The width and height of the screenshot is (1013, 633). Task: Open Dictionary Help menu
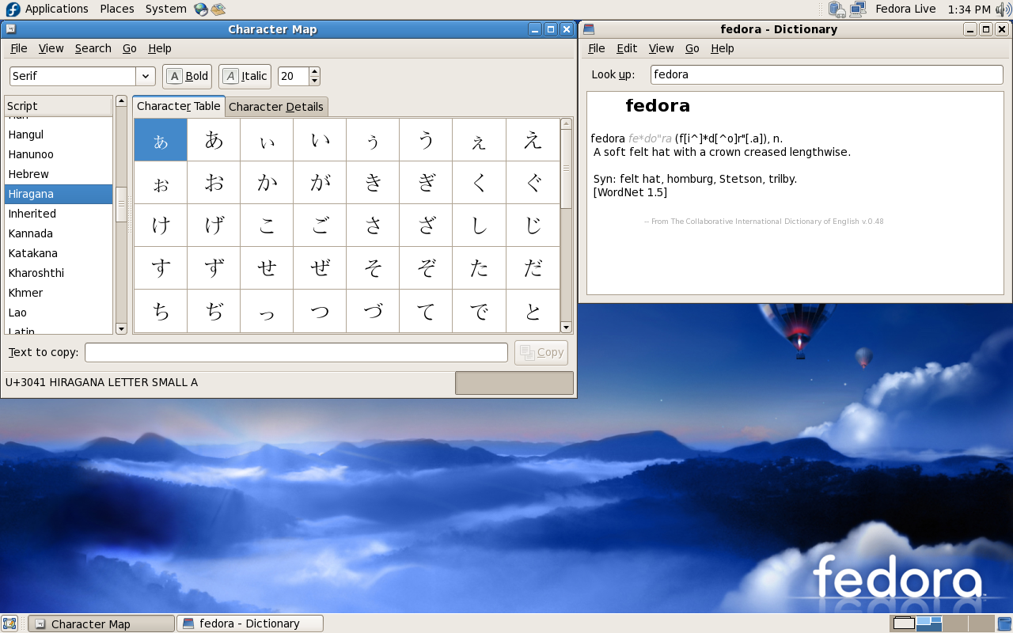tap(723, 48)
